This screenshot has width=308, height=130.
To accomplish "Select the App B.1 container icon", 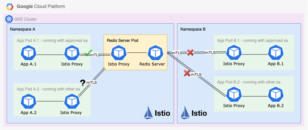I will point(276,53).
